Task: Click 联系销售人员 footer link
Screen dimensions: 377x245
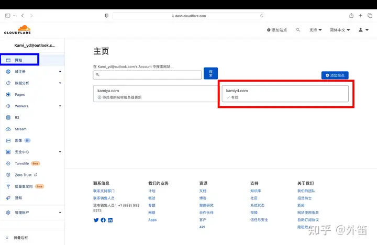Action: click(104, 198)
